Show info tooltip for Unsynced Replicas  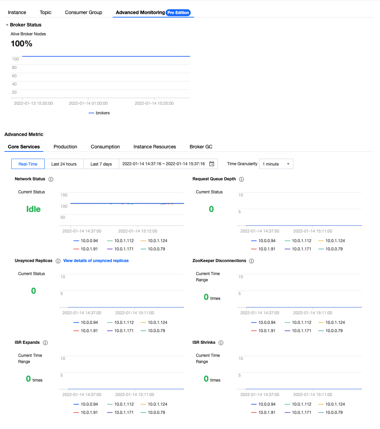[x=58, y=261]
